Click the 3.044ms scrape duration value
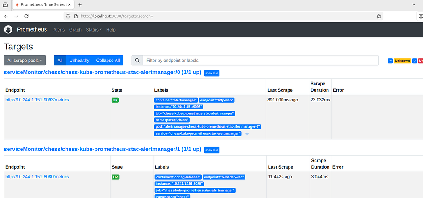Screen dimensions: 423x198 [x=319, y=177]
